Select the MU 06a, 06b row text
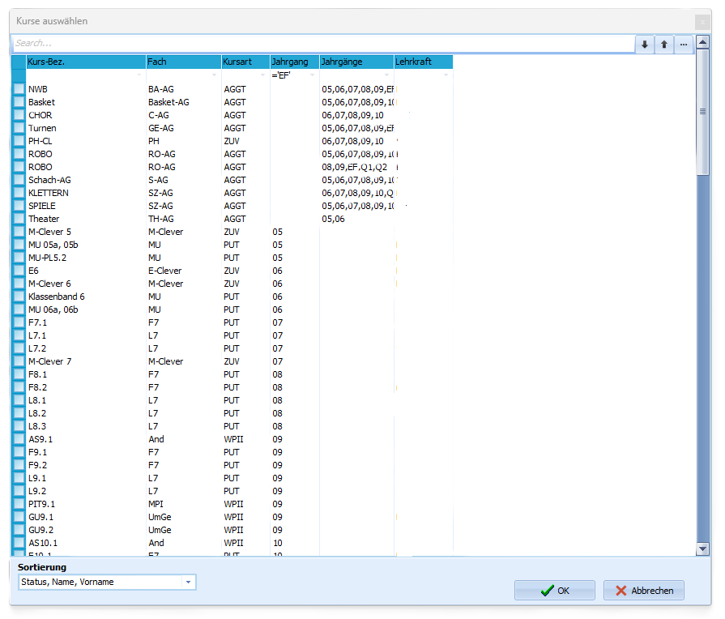Image resolution: width=725 pixels, height=619 pixels. 53,309
